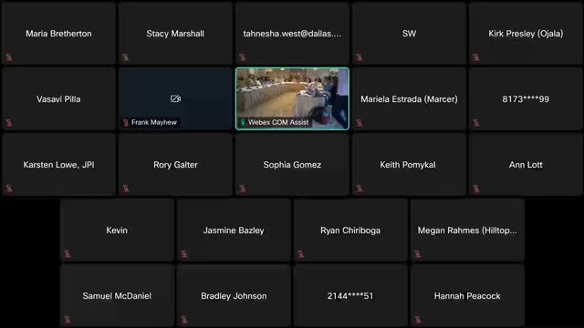
Task: Click the muted mic icon on Vasavi Pilla's tile
Action: [8, 123]
